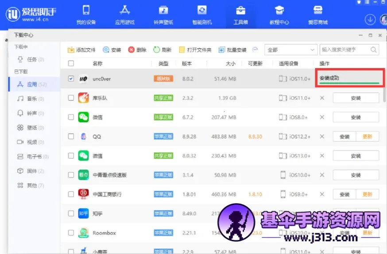The image size is (387, 254).
Task: Open 铃声壁纸 in top navigation
Action: [x=163, y=15]
